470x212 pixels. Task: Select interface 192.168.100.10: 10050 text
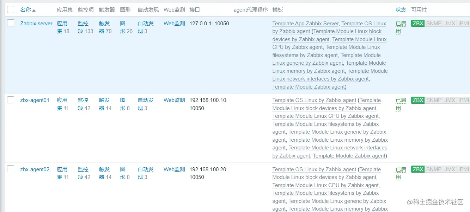[208, 104]
